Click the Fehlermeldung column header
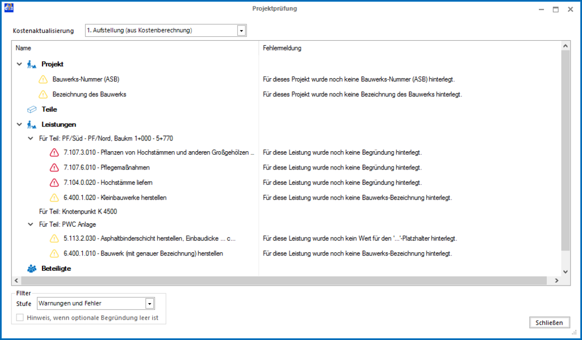Viewport: 582px width, 340px height. (282, 48)
